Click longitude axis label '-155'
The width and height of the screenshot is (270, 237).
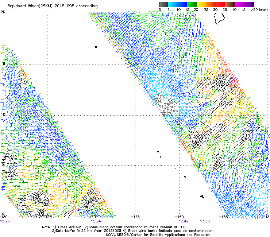[x=223, y=217]
